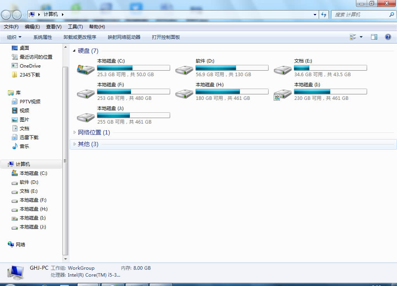Expand the 其他 (3) section
Image resolution: width=397 pixels, height=286 pixels.
tap(74, 144)
